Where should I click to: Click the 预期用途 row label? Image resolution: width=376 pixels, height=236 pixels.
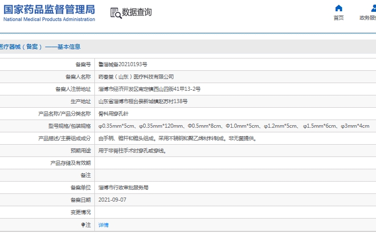tap(81, 151)
